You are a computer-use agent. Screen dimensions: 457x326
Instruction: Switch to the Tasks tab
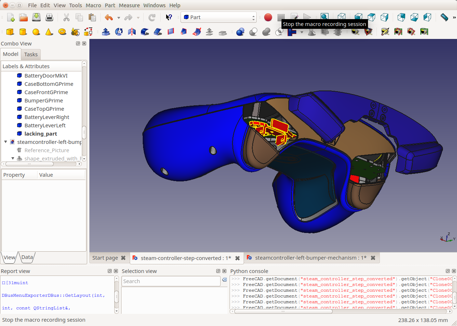(31, 54)
